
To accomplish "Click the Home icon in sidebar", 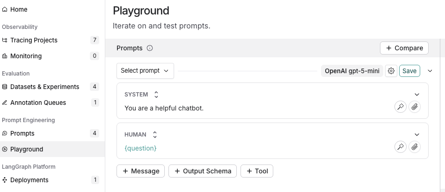I will 5,9.
